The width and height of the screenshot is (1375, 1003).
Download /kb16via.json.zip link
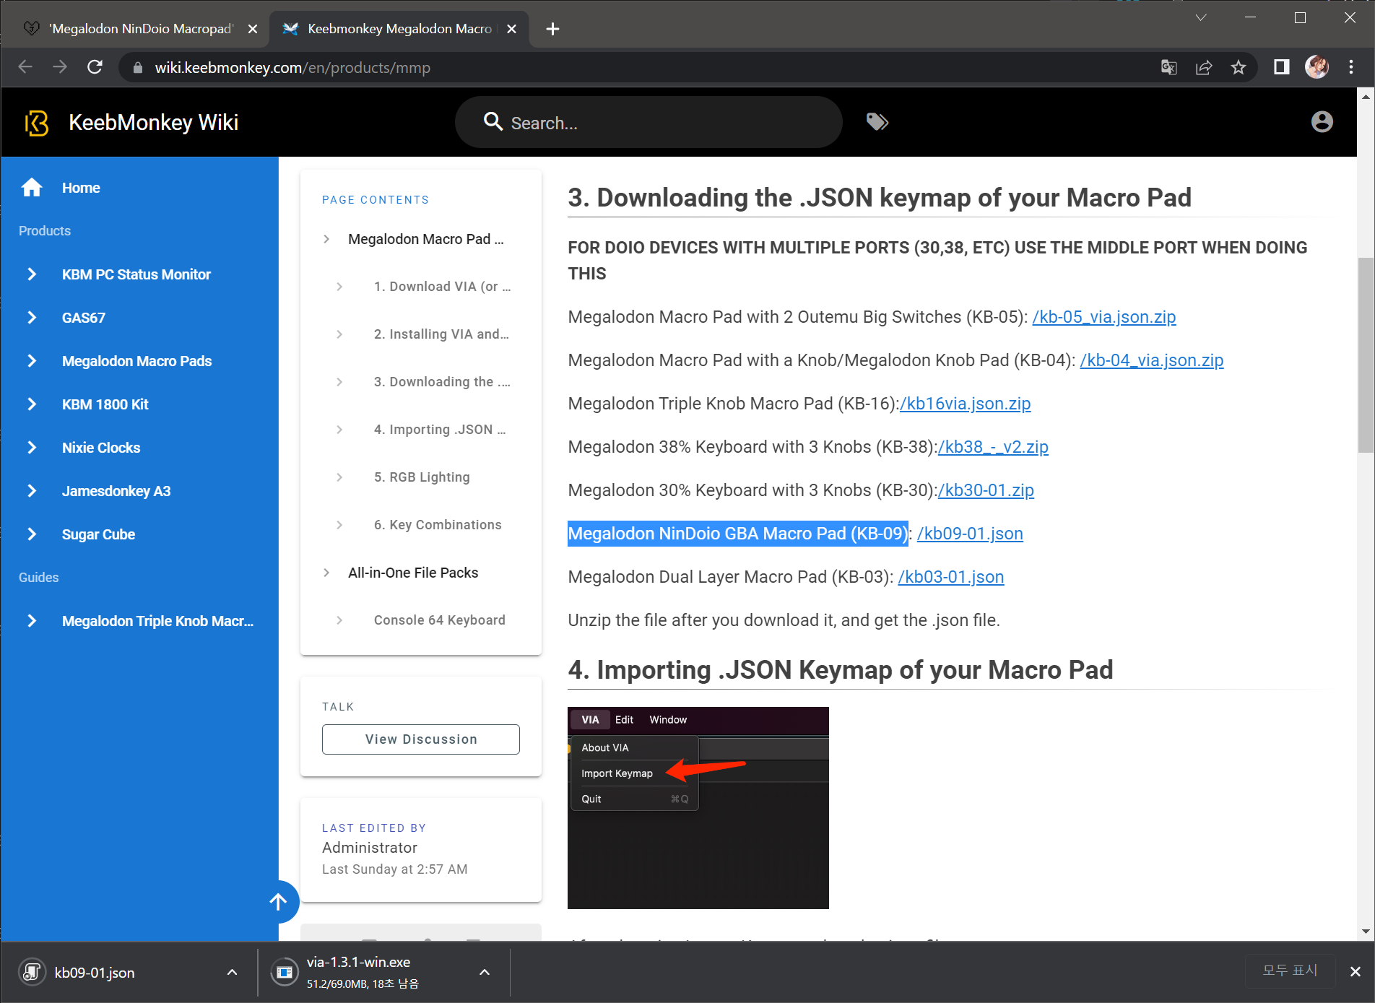click(x=965, y=404)
